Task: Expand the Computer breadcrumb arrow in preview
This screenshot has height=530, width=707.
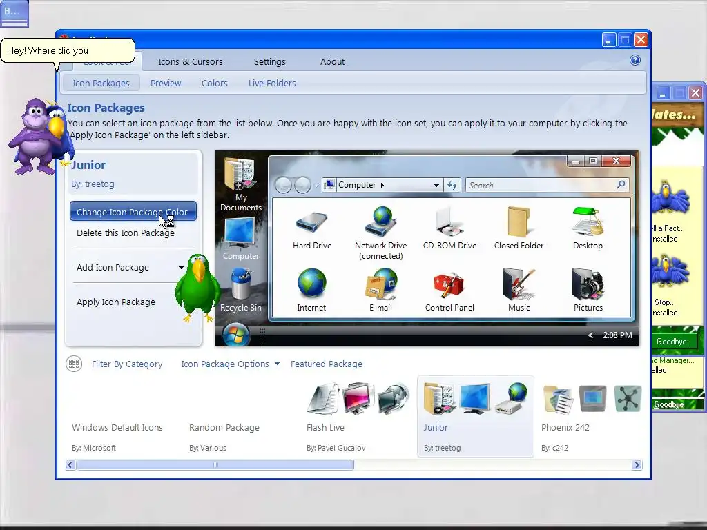Action: [382, 185]
